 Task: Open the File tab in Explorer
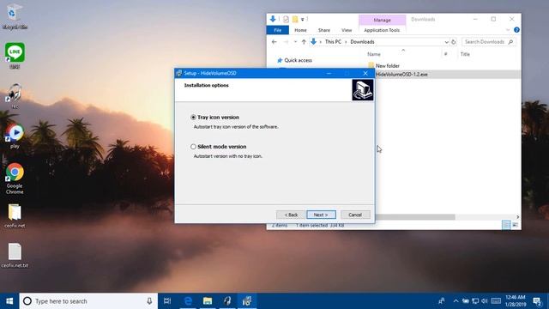click(x=278, y=30)
